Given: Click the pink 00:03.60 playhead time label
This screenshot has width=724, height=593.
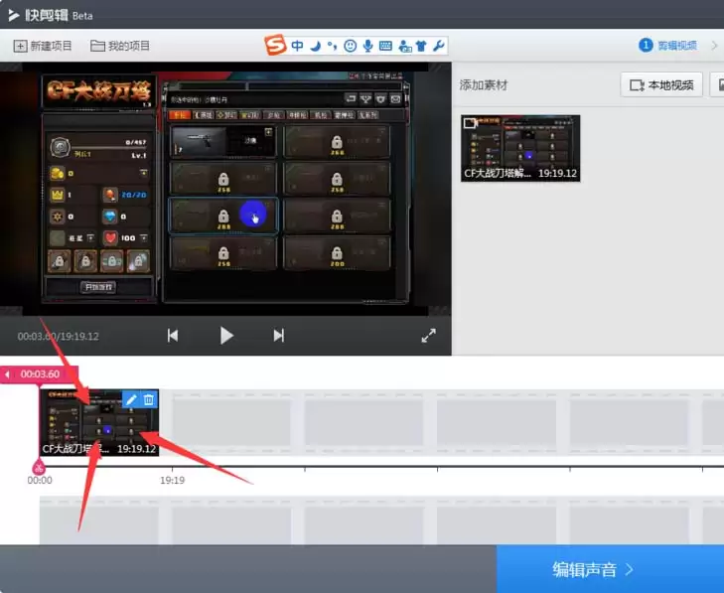Looking at the screenshot, I should [x=40, y=374].
